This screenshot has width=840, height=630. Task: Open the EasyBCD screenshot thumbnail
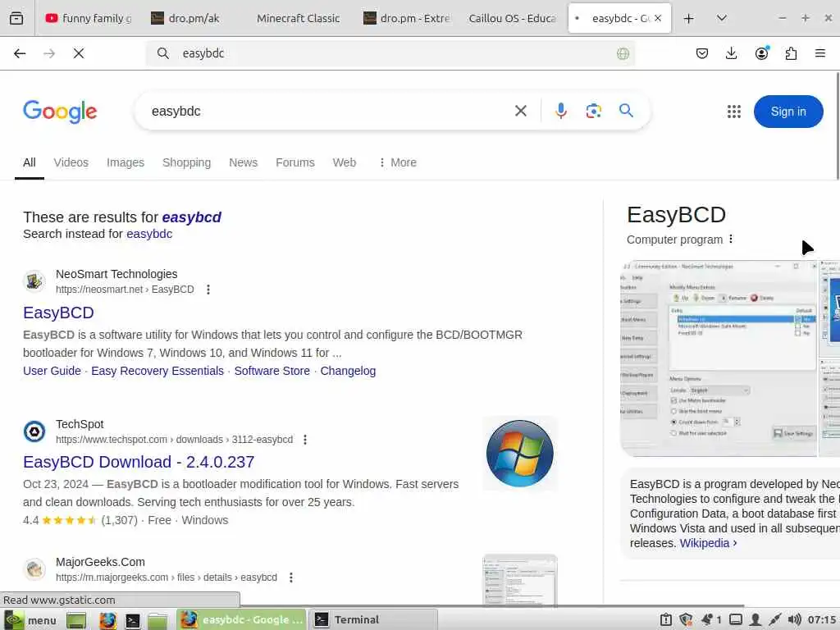719,358
